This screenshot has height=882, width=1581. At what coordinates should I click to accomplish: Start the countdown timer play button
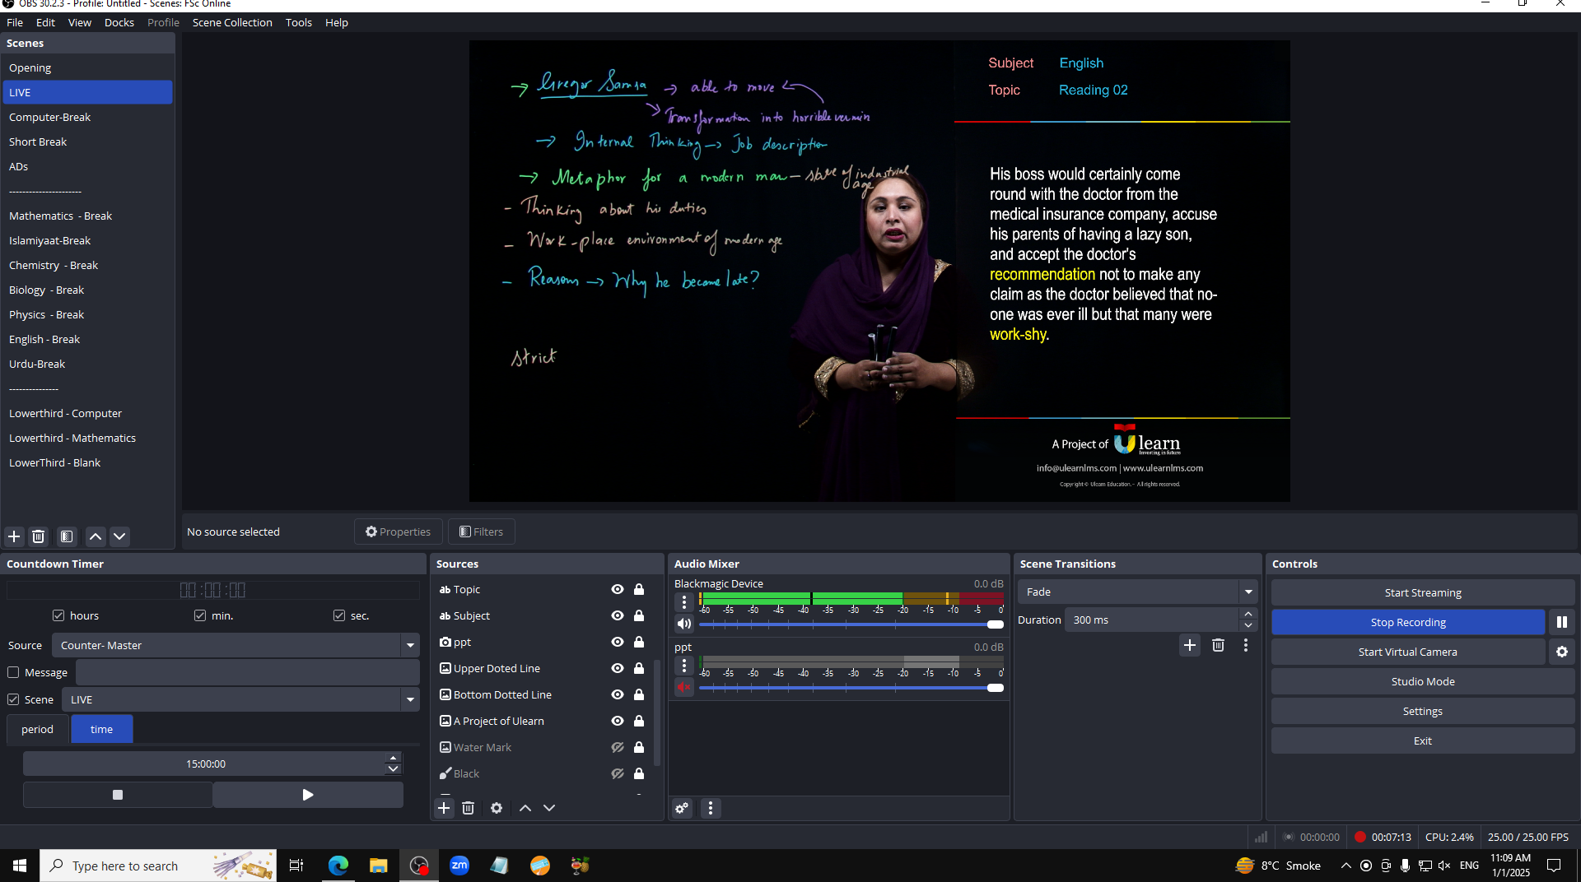(308, 795)
